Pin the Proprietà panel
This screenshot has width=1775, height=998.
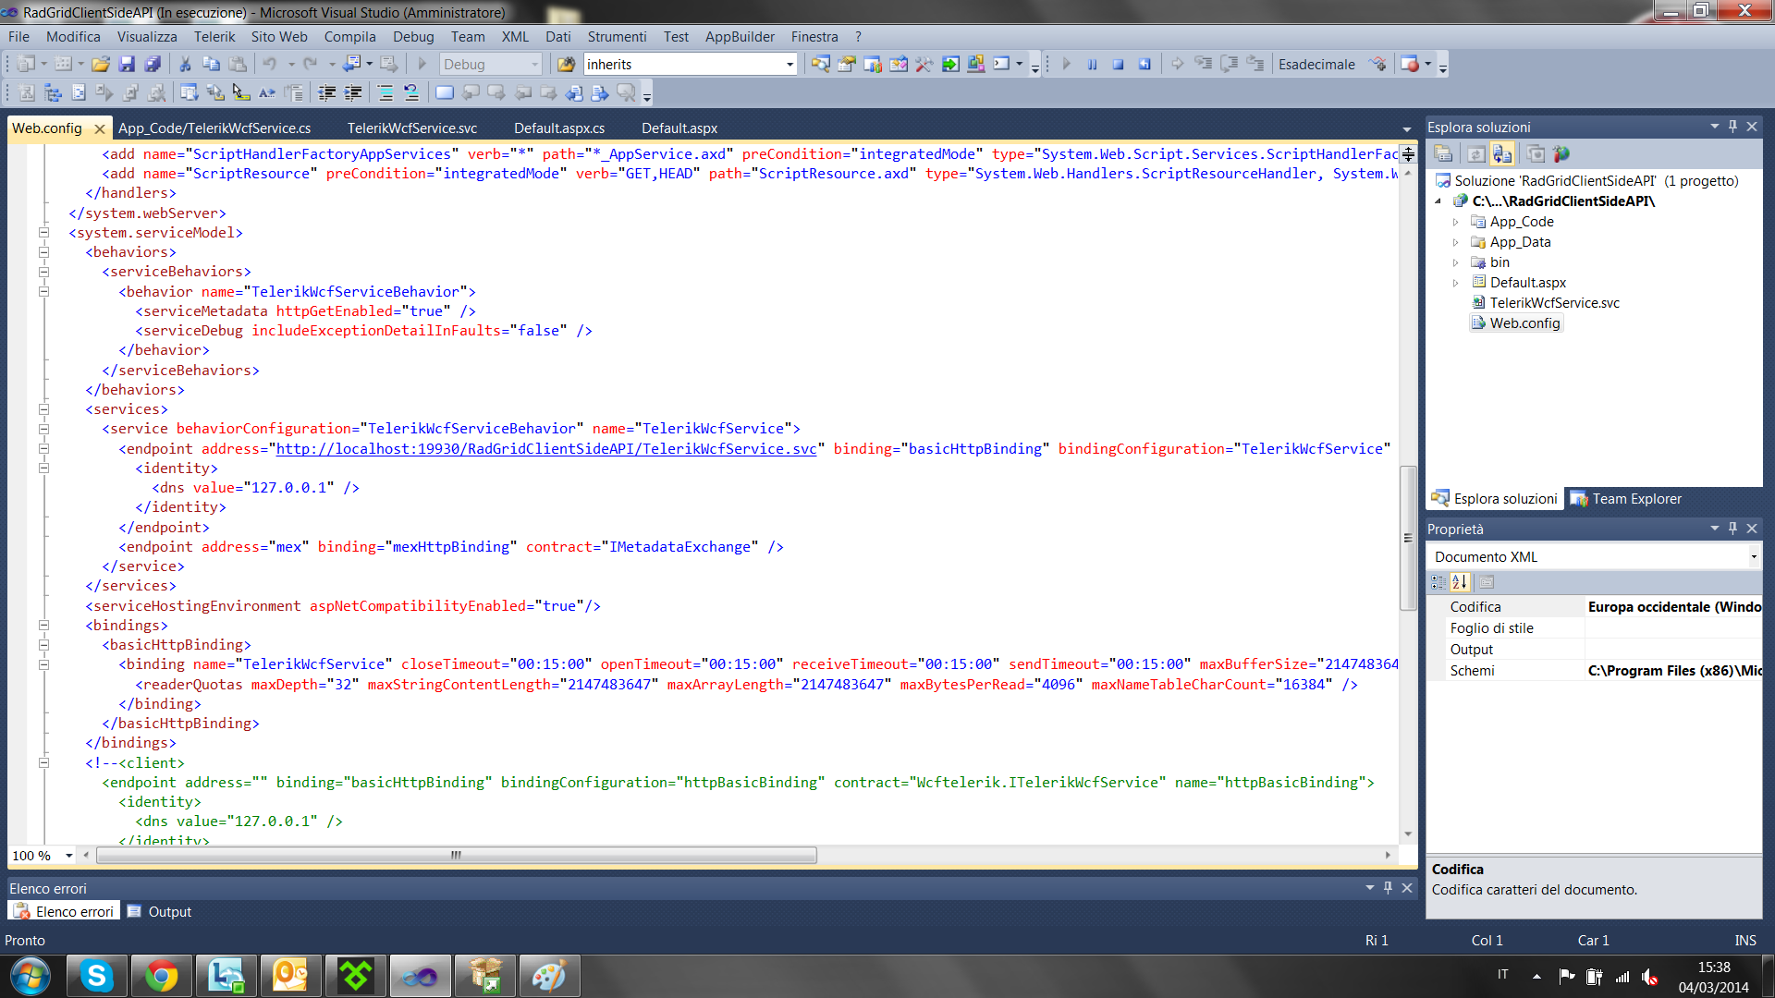(1733, 529)
